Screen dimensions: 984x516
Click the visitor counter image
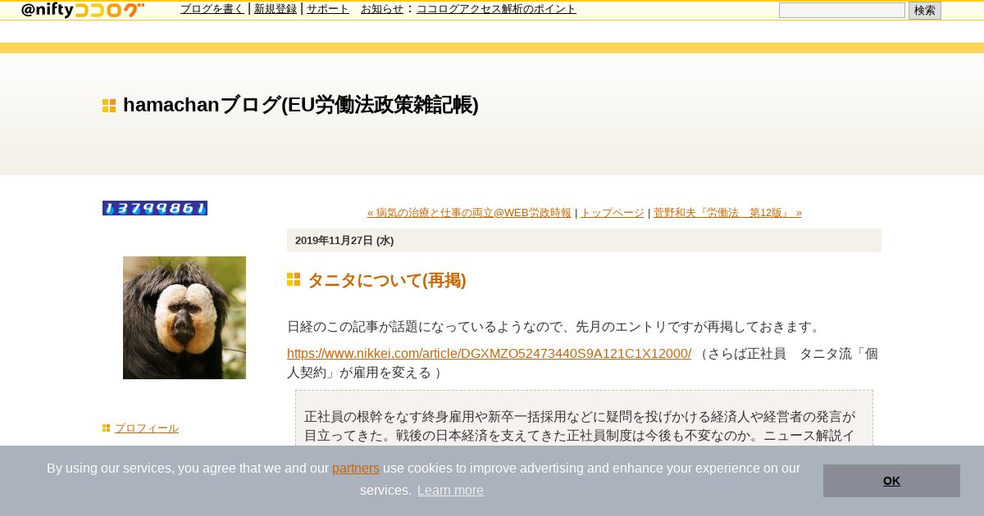155,208
